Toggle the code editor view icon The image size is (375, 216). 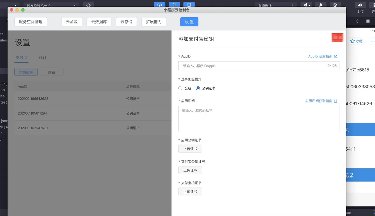(160, 5)
